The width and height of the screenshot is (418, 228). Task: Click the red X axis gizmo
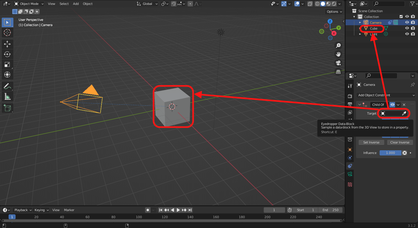click(334, 33)
